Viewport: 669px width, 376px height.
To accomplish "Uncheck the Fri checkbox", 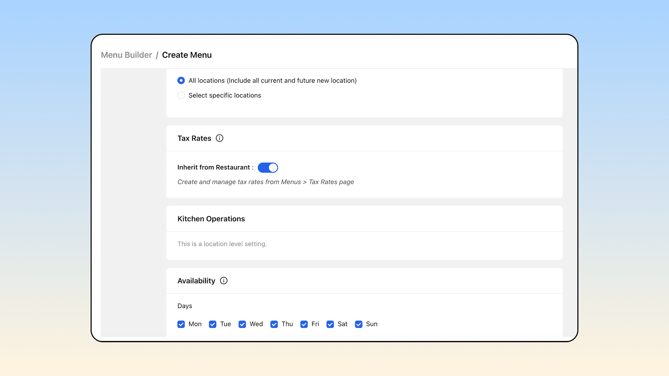I will pyautogui.click(x=304, y=324).
